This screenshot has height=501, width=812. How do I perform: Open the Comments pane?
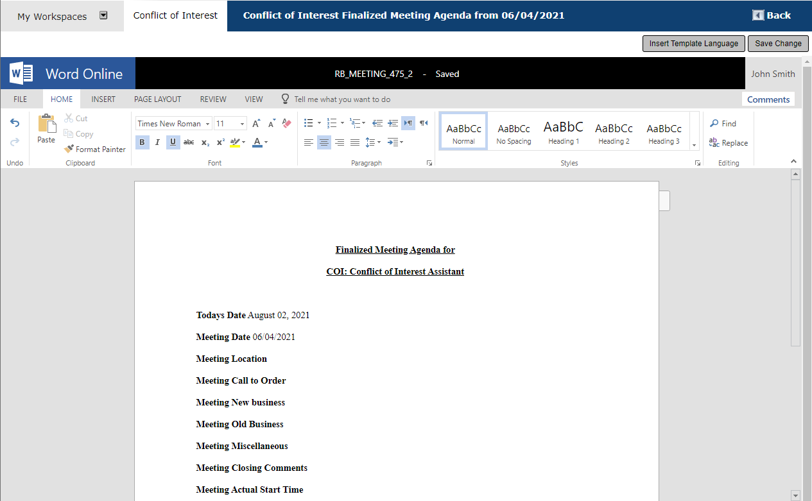tap(768, 99)
